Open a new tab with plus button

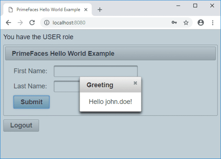(x=100, y=10)
